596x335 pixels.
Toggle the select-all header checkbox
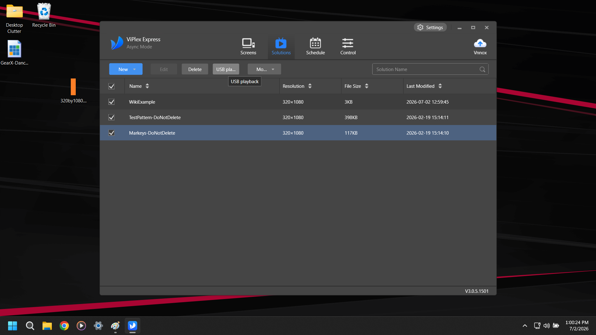click(x=111, y=86)
